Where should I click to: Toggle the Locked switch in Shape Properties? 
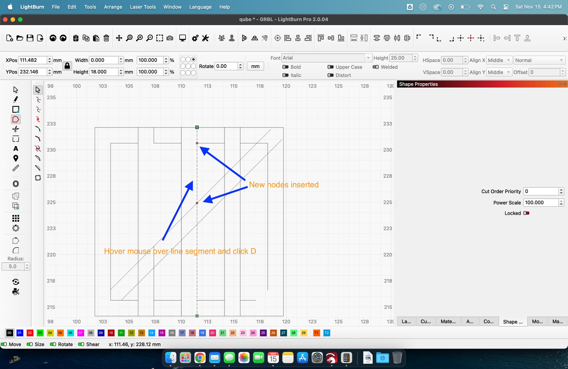(526, 213)
